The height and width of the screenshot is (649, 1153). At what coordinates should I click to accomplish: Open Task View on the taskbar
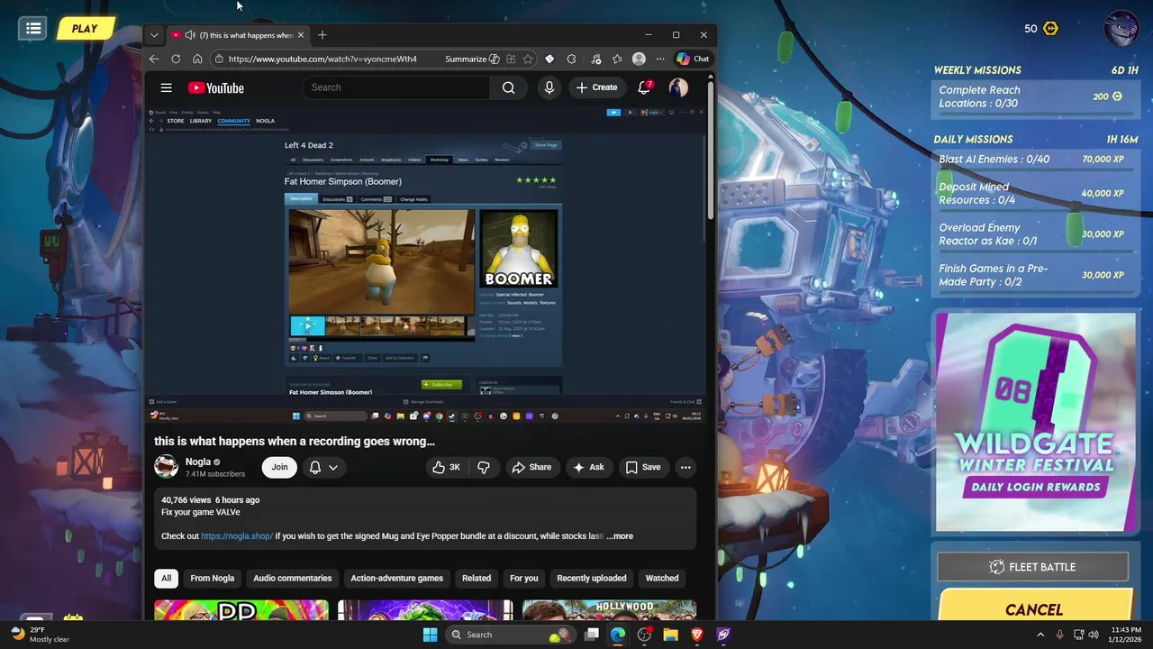click(592, 635)
